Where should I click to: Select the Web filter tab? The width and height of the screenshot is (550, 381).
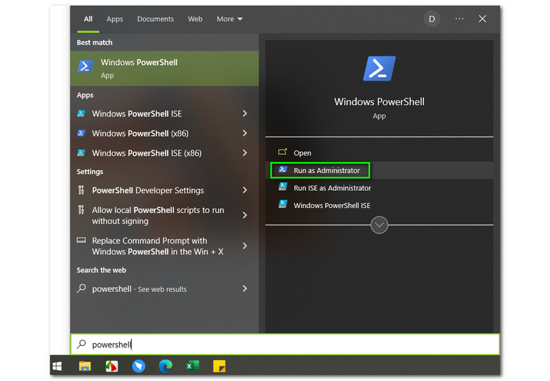coord(195,19)
